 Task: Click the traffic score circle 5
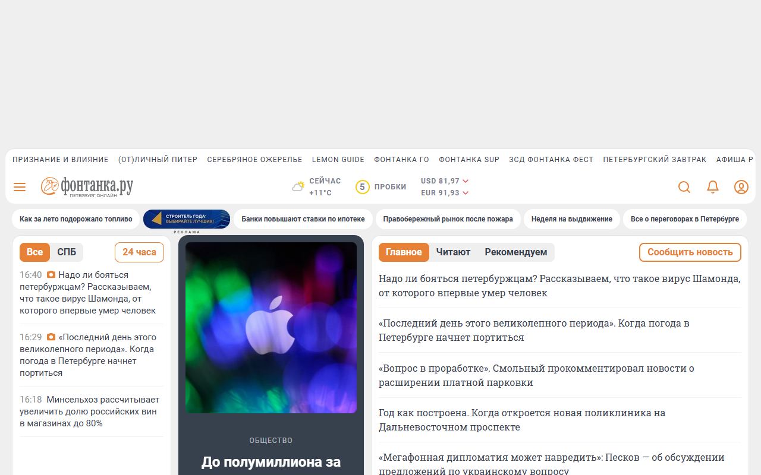click(x=362, y=187)
